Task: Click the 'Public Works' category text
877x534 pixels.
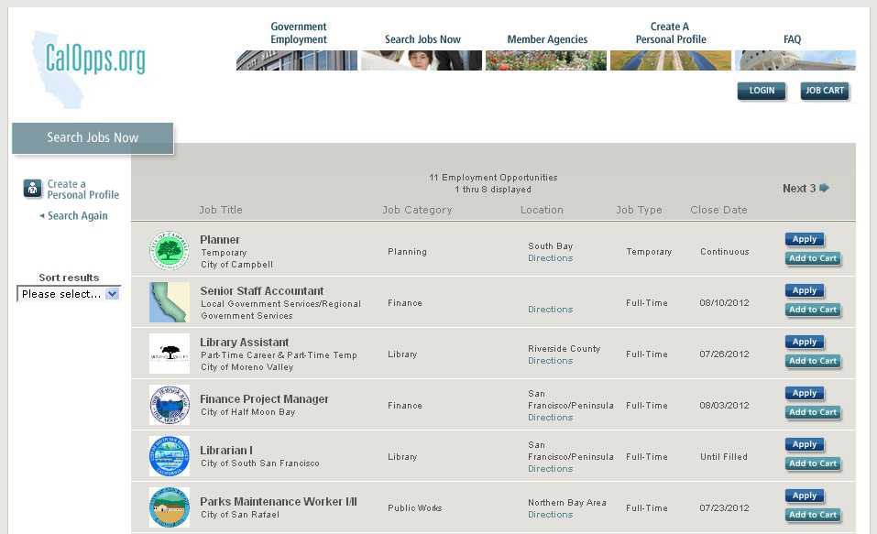Action: [414, 507]
